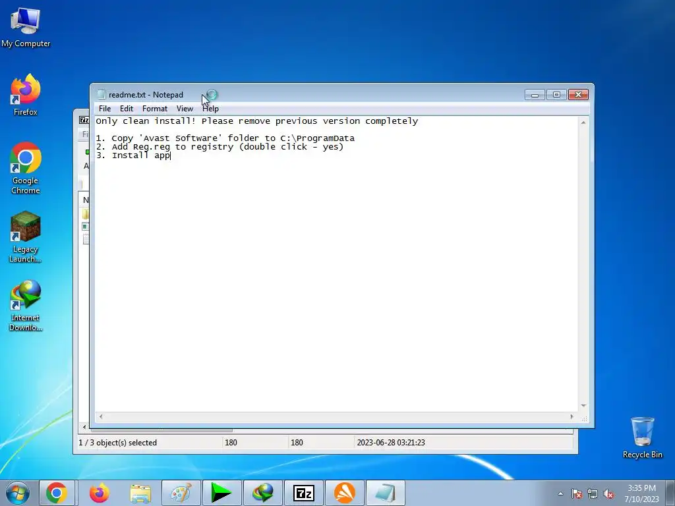Image resolution: width=675 pixels, height=506 pixels.
Task: Select My Computer desktop icon
Action: point(26,27)
